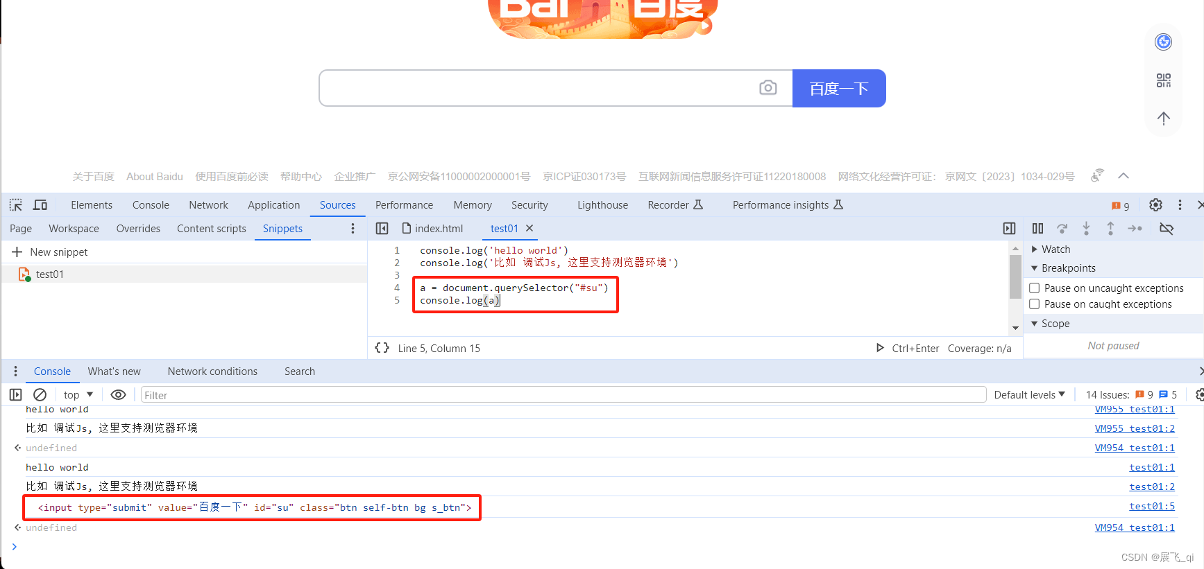Click the back-to-top arrow icon
Viewport: 1204px width, 569px height.
[x=1164, y=119]
